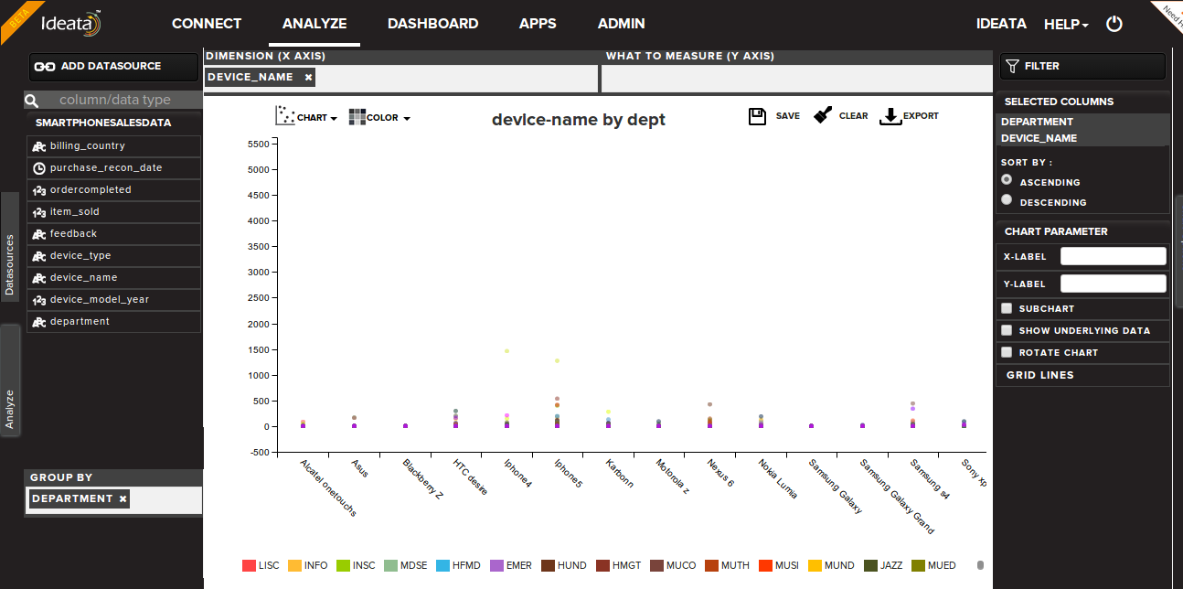Click the INSC green legend swatch
Screen dimensions: 1183x589
pyautogui.click(x=343, y=566)
